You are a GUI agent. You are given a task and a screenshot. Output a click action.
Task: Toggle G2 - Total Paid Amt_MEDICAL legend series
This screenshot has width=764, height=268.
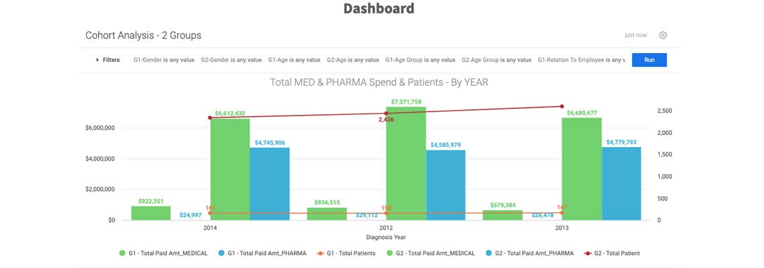tap(430, 253)
